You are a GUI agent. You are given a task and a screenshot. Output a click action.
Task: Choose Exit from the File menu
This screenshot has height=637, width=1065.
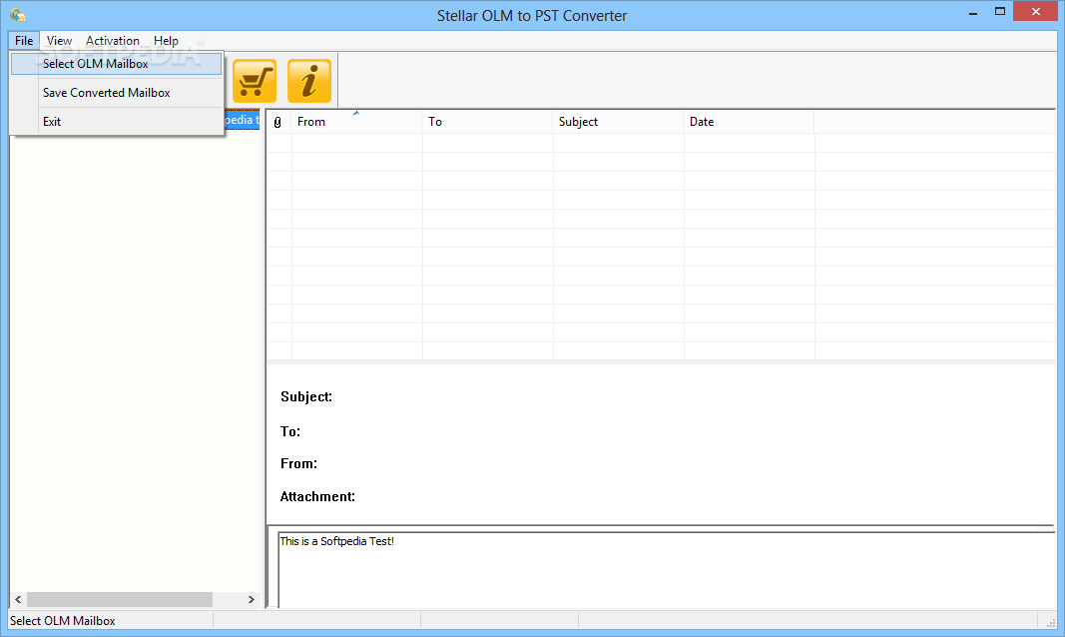click(117, 122)
